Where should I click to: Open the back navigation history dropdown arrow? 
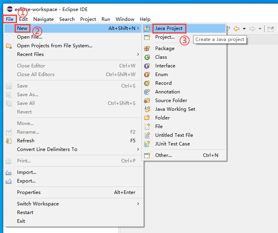[244, 29]
